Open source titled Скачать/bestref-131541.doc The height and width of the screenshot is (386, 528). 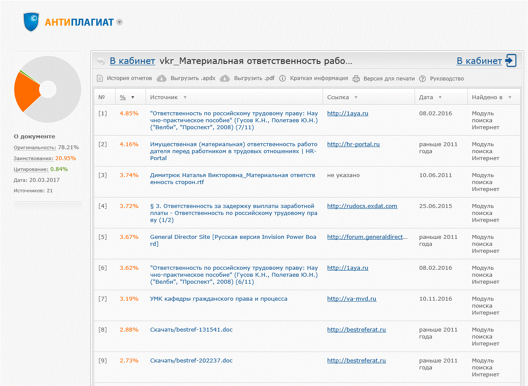191,330
